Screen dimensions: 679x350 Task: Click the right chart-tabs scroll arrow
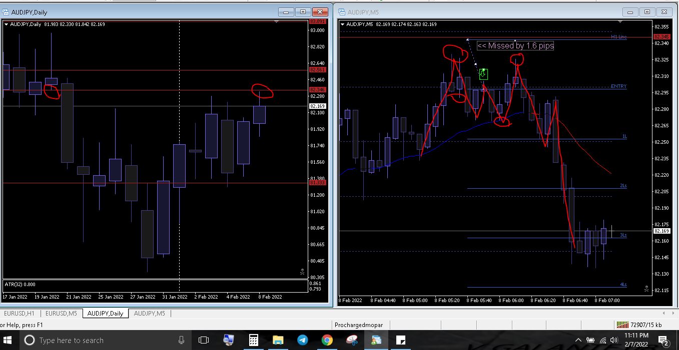click(673, 313)
